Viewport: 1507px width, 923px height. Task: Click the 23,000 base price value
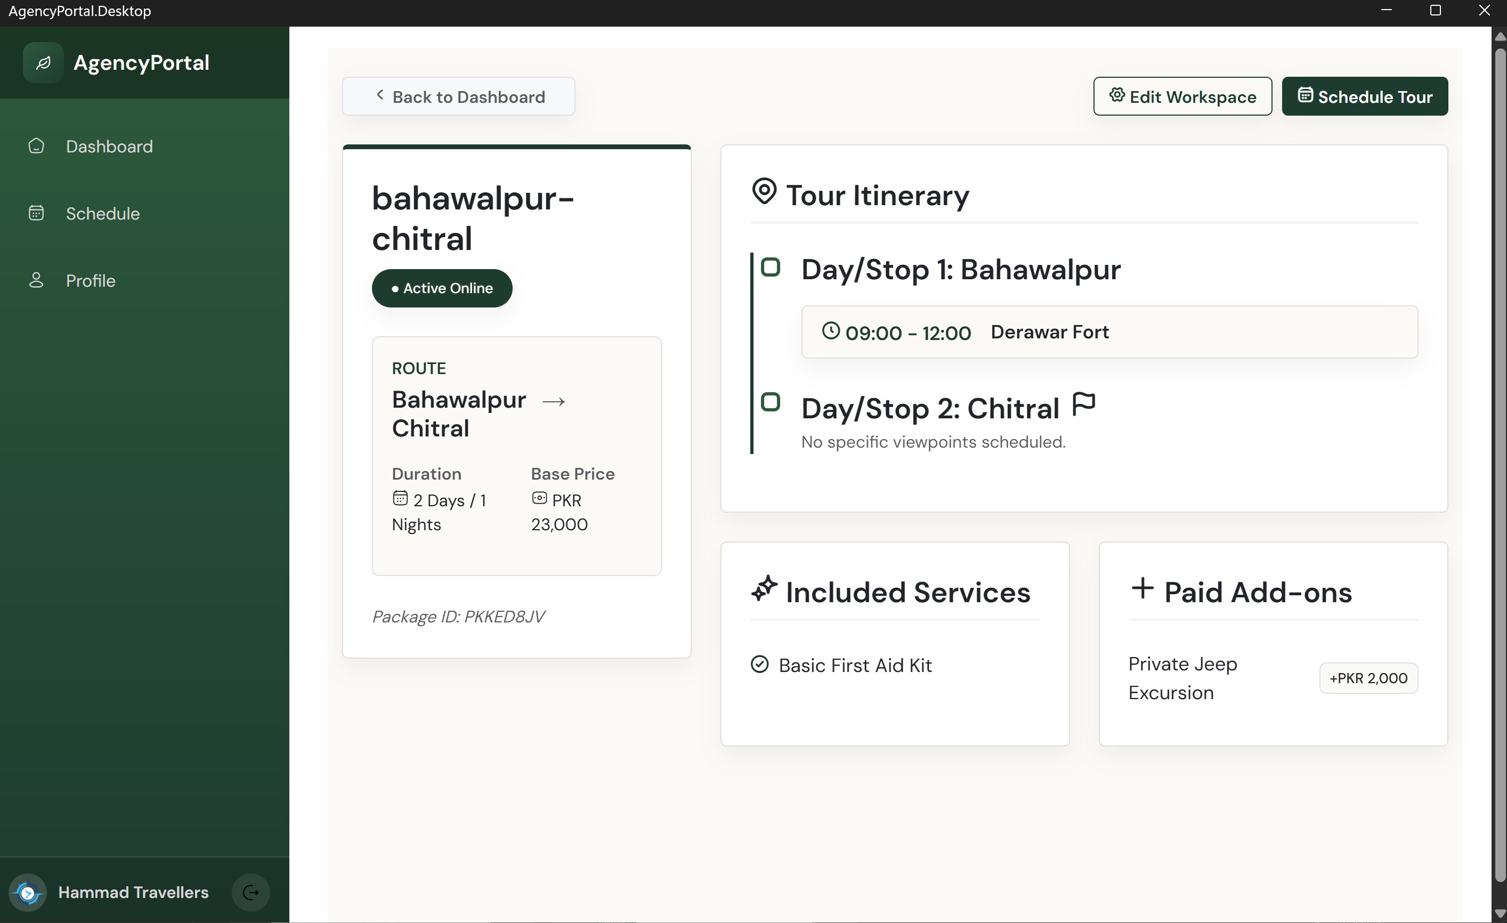point(559,524)
